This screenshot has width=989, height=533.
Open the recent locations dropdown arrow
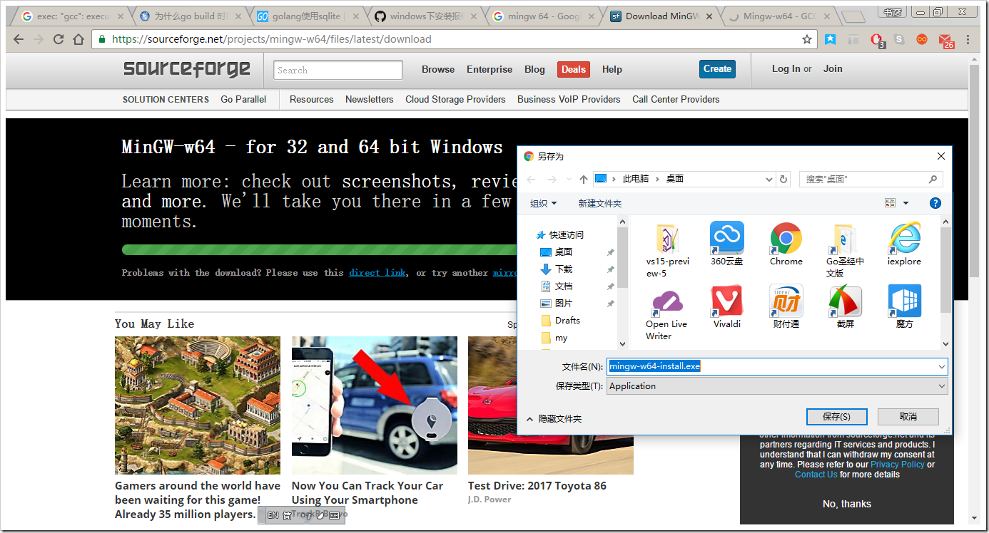tap(569, 179)
